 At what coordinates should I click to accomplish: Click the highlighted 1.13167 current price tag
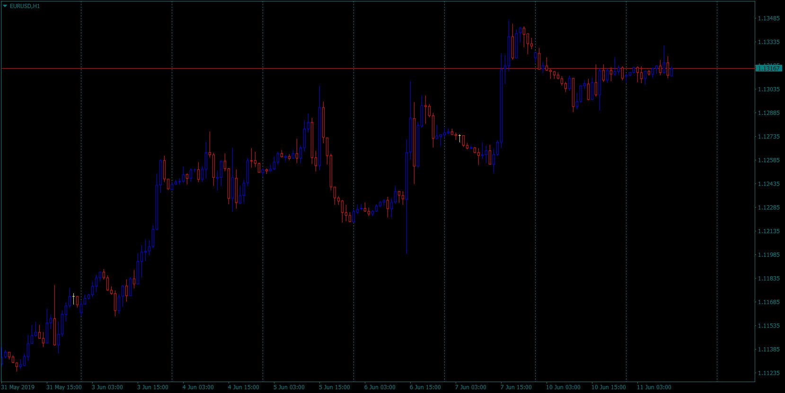[769, 69]
